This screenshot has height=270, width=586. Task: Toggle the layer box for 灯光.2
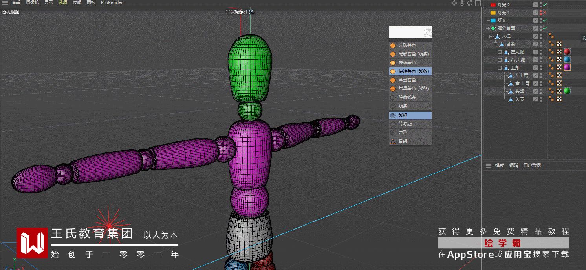coord(536,5)
